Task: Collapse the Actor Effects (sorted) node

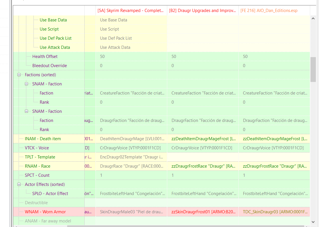Action: click(19, 184)
